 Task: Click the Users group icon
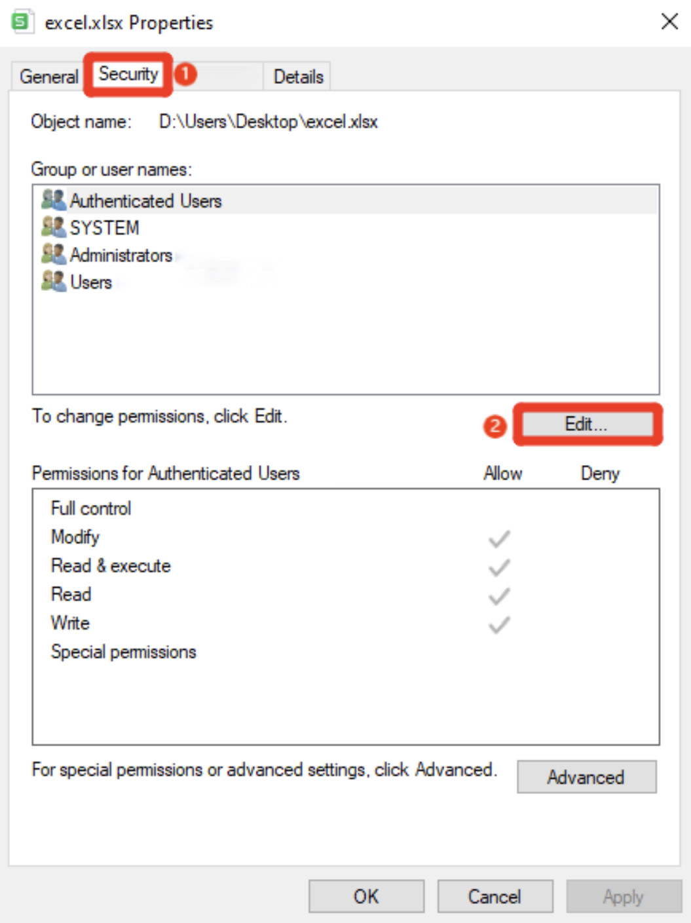[54, 282]
